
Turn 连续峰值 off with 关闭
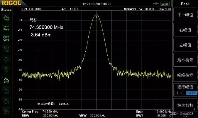click(x=191, y=93)
